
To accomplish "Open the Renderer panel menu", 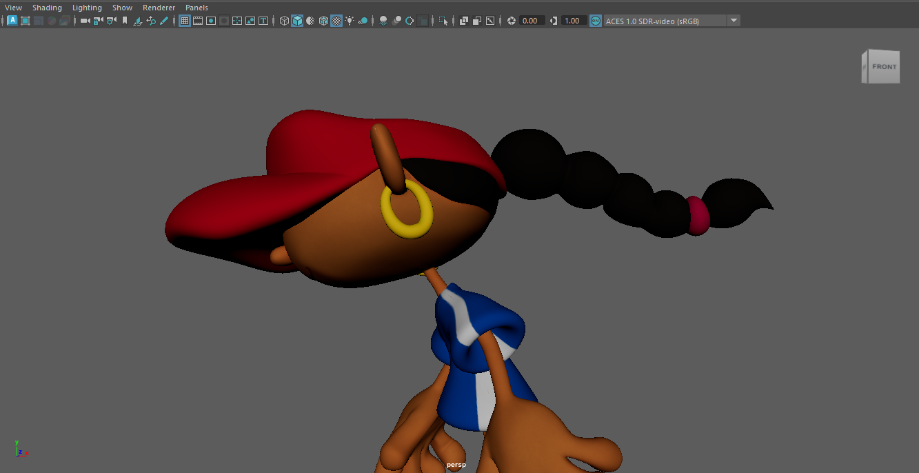I will [x=159, y=8].
